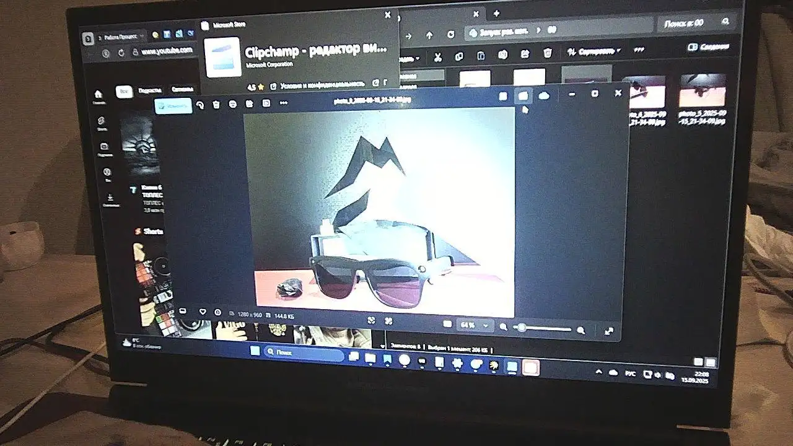Toggle the filmstrip view at Photos bottom left
Viewport: 793px width, 446px height.
[183, 310]
